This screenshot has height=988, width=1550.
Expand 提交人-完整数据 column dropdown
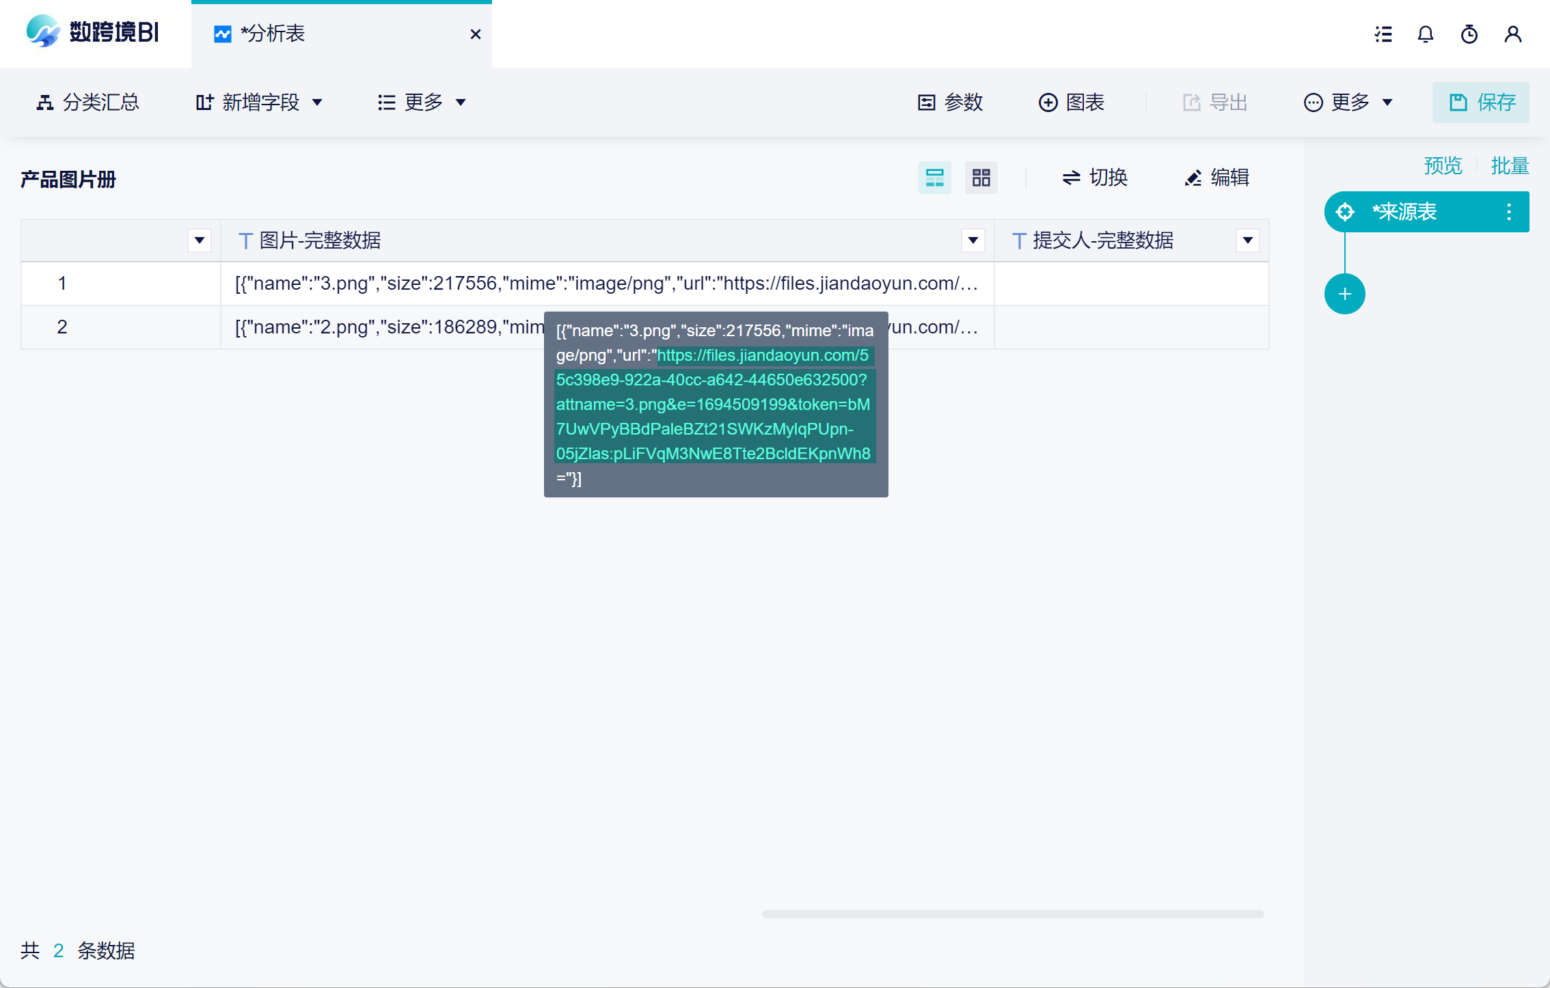[1247, 241]
